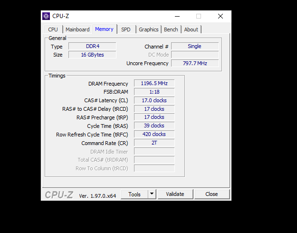297x233 pixels.
Task: Go to the About tab
Action: tap(191, 29)
